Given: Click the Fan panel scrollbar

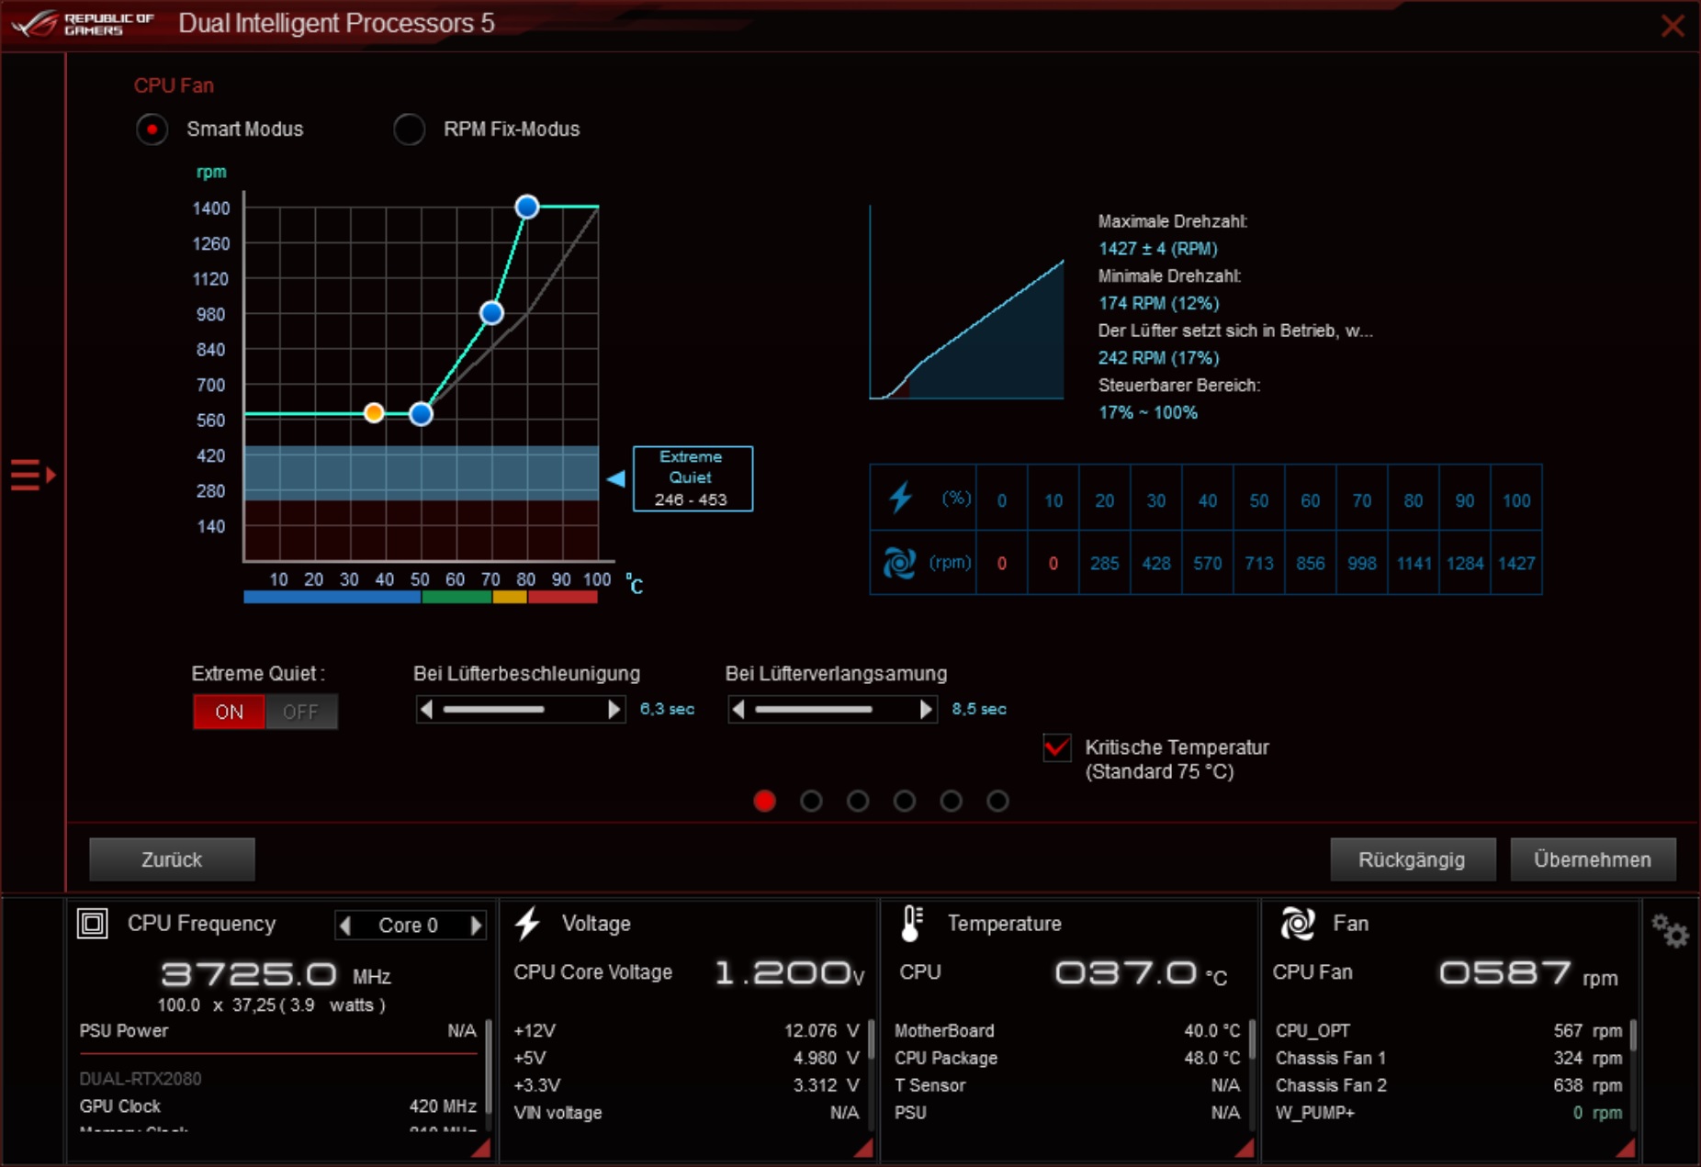Looking at the screenshot, I should click(1632, 1035).
